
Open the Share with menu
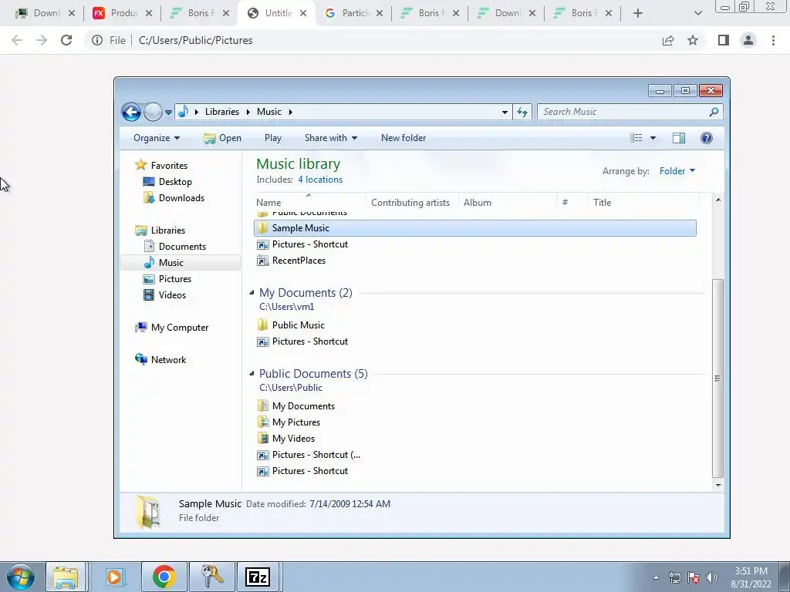click(x=330, y=138)
